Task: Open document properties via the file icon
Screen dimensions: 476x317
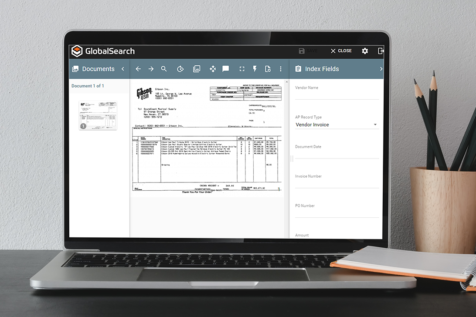Action: click(x=268, y=69)
